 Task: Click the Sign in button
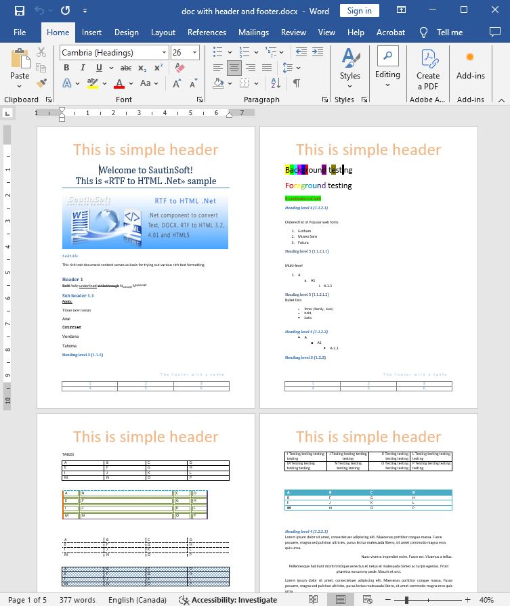359,11
